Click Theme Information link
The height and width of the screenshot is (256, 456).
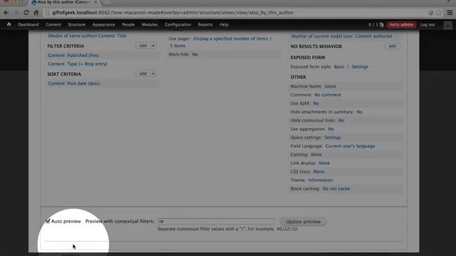pyautogui.click(x=321, y=180)
